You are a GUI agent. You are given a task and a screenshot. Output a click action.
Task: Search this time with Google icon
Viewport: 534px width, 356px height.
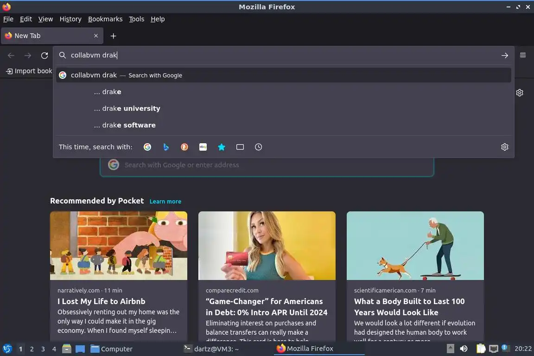point(147,147)
